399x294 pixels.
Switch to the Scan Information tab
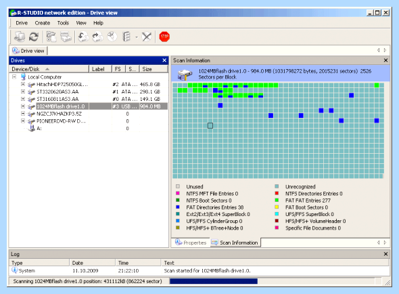tap(235, 243)
